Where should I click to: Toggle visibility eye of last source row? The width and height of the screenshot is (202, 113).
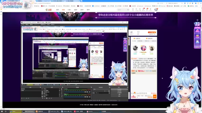click(60, 96)
